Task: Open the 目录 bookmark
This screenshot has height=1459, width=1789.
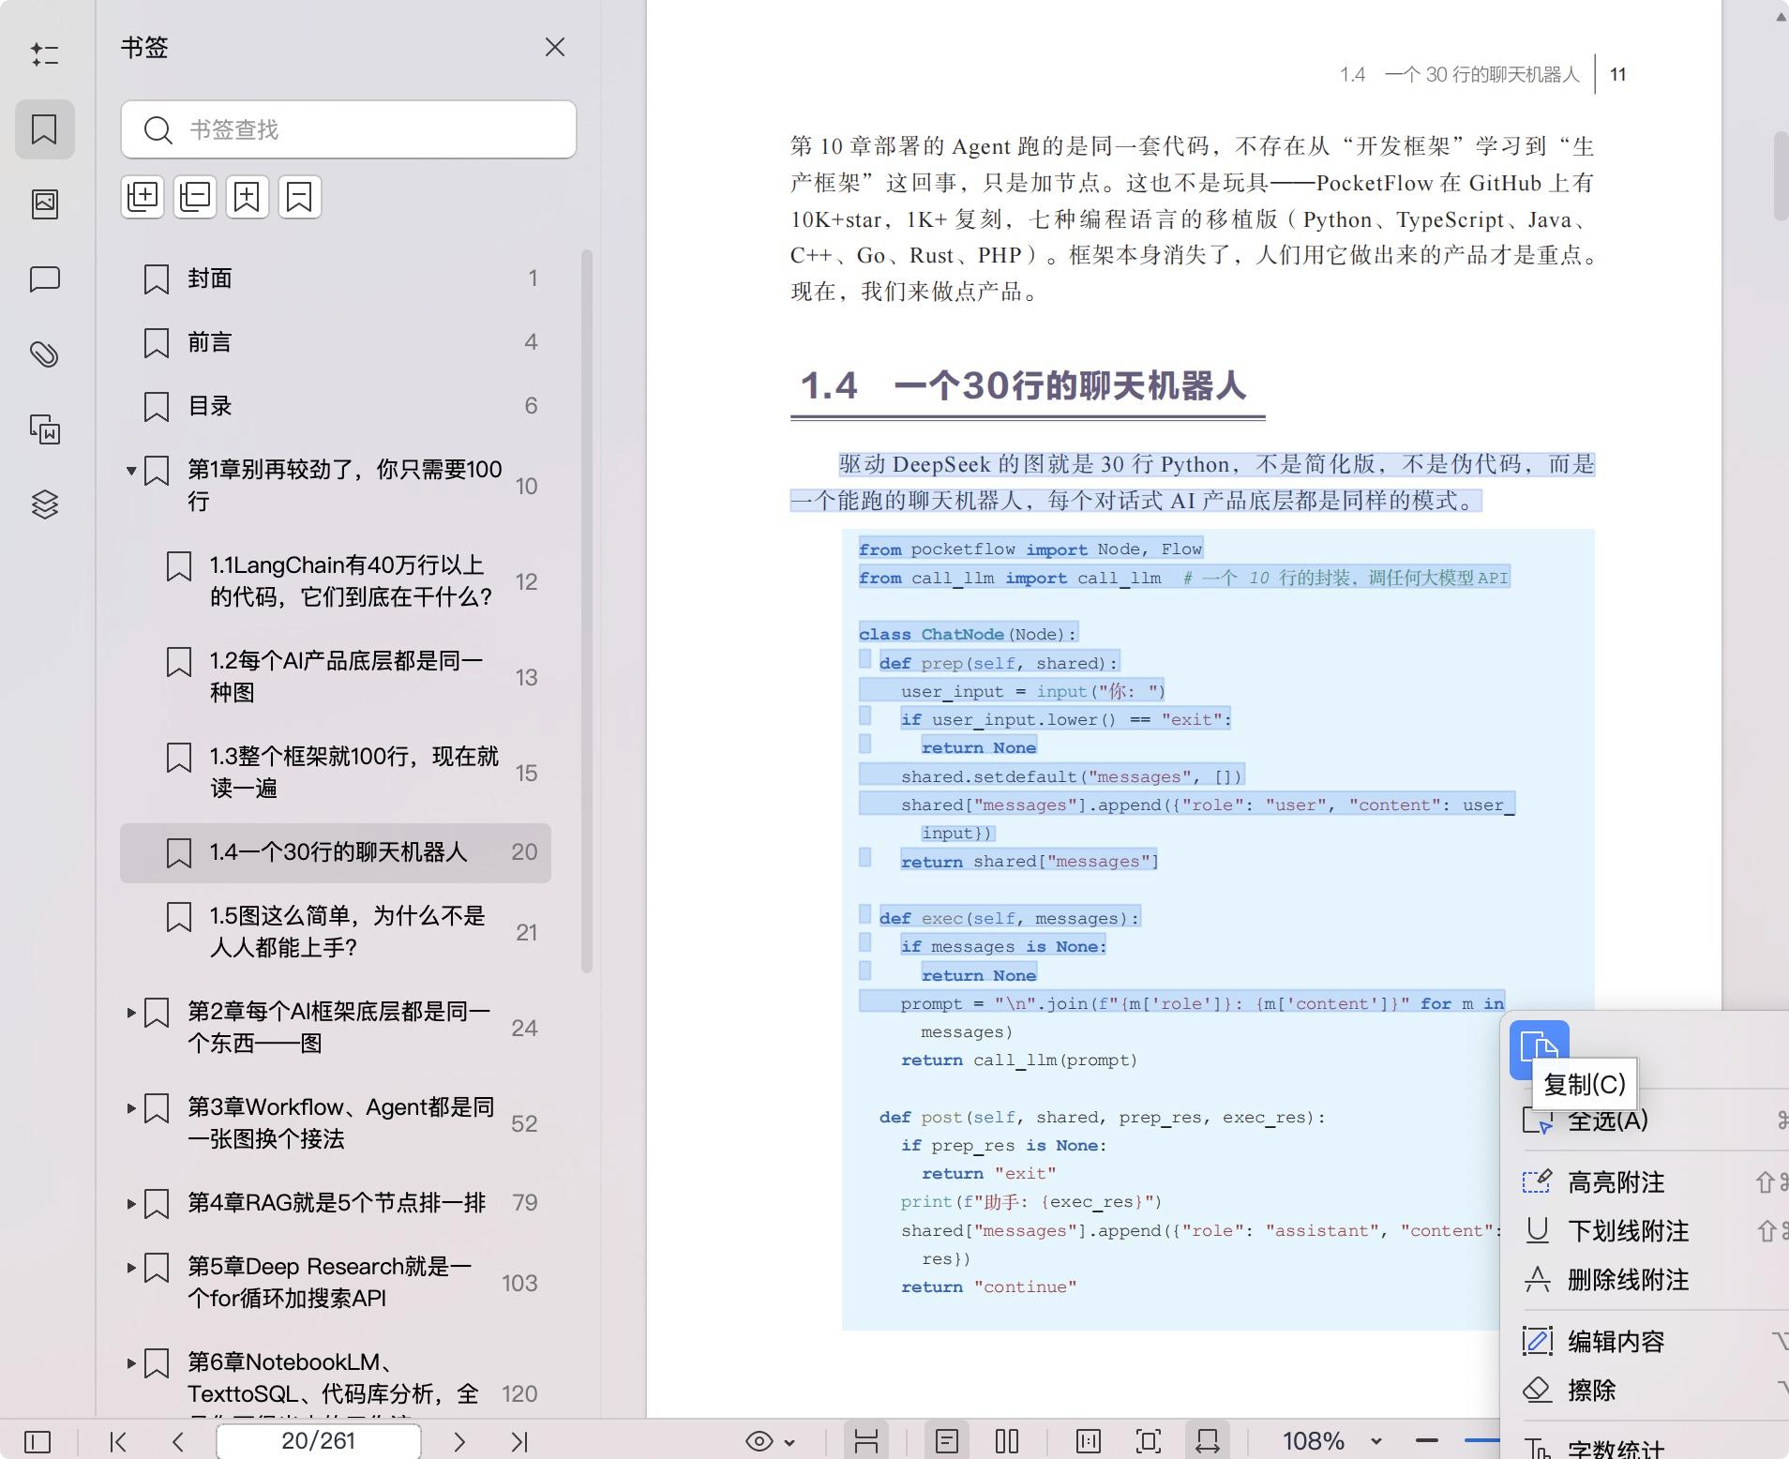Action: coord(336,406)
